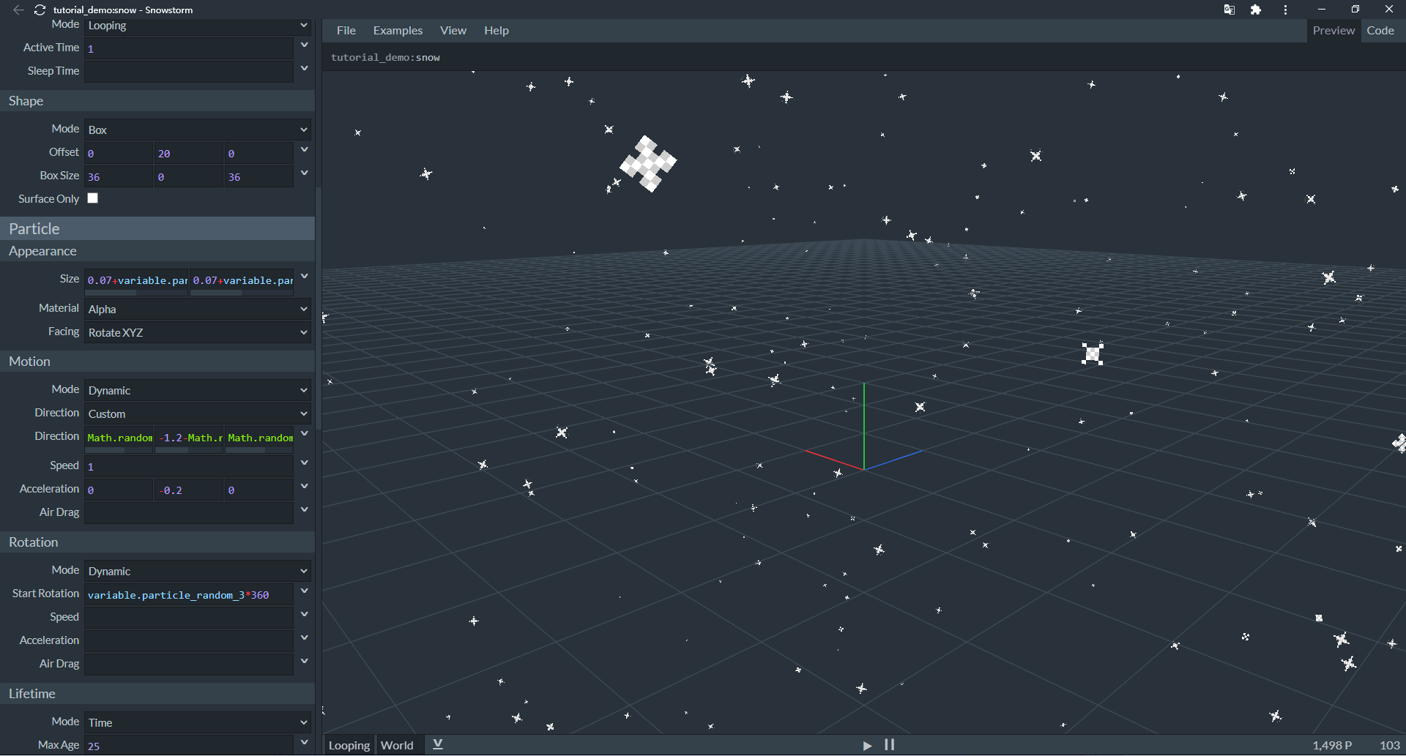The height and width of the screenshot is (756, 1406).
Task: Open the View menu
Action: pos(453,31)
